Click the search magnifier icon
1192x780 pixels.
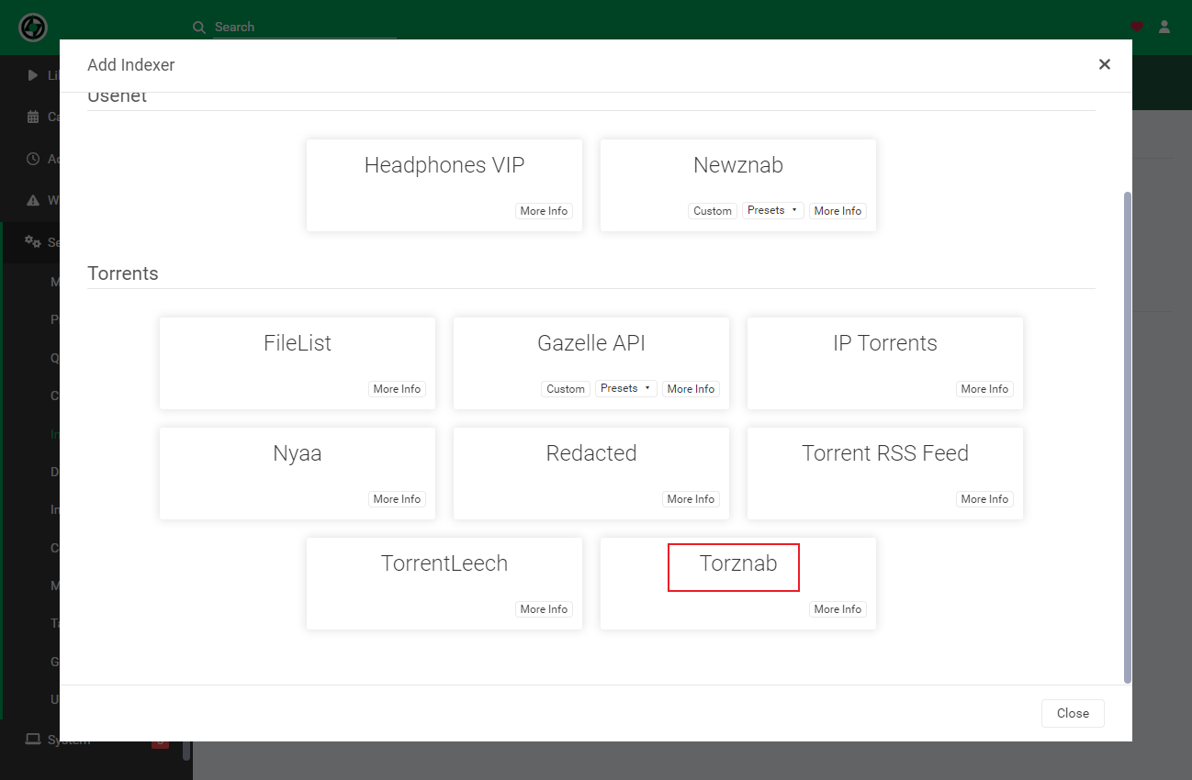199,28
